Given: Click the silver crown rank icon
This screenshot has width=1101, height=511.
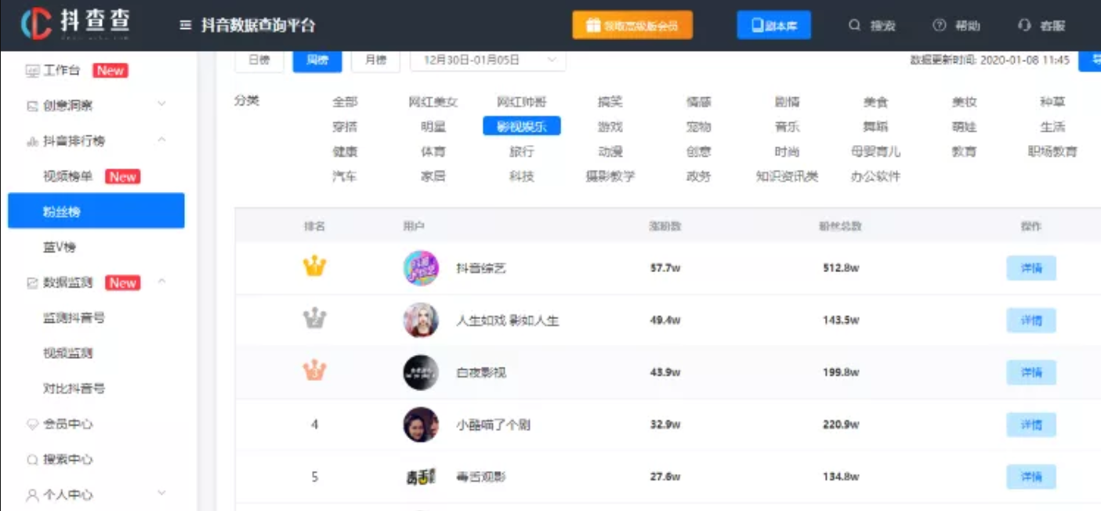Looking at the screenshot, I should tap(314, 318).
